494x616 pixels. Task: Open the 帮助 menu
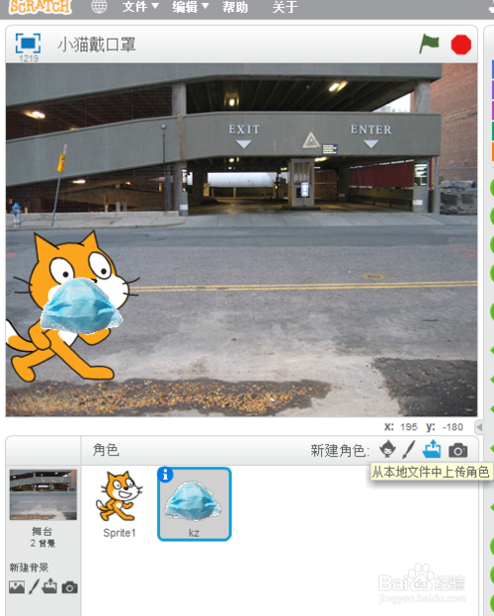(x=235, y=7)
